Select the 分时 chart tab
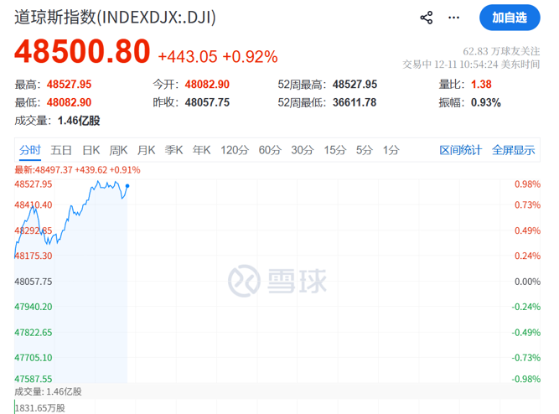This screenshot has height=414, width=559. click(x=29, y=150)
